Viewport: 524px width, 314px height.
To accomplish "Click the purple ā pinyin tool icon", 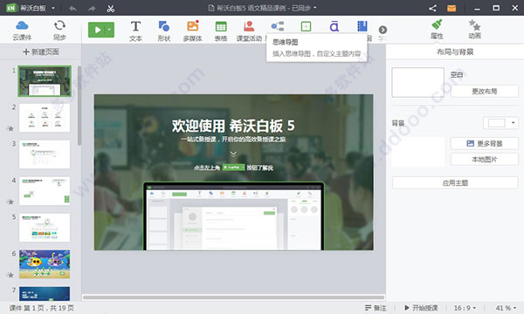I will point(334,26).
